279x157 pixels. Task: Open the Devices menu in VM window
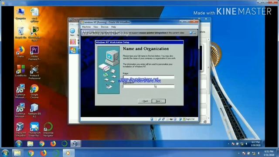click(105, 27)
